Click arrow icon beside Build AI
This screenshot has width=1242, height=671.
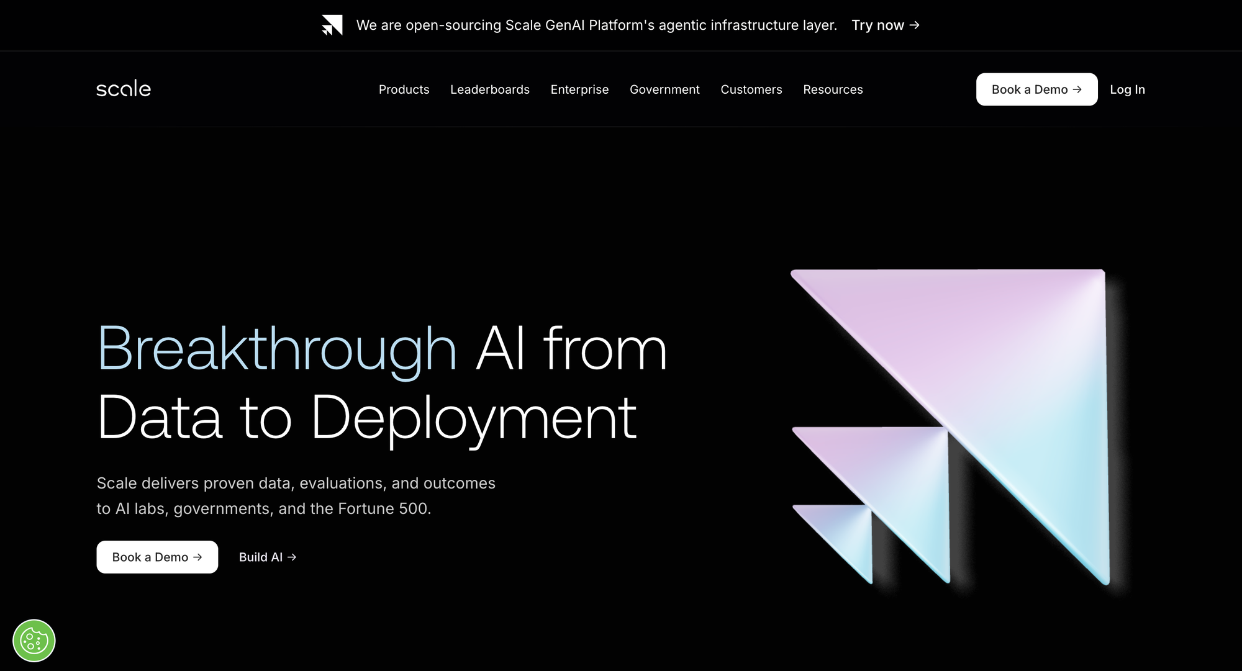point(292,557)
